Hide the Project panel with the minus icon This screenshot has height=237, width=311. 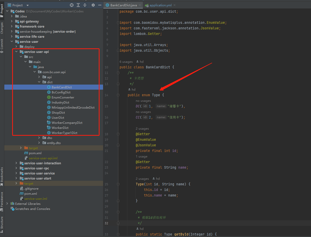point(100,5)
